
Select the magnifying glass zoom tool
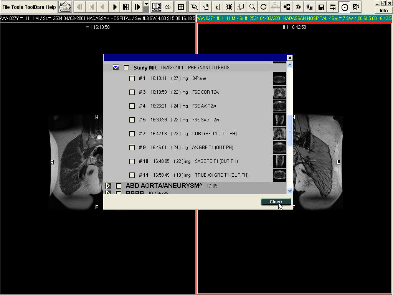(252, 7)
